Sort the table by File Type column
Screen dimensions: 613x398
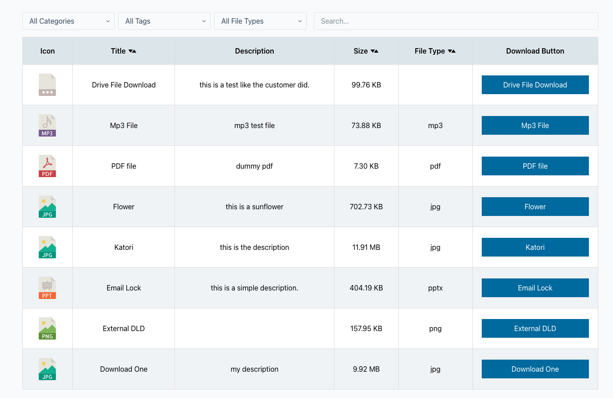pyautogui.click(x=435, y=51)
